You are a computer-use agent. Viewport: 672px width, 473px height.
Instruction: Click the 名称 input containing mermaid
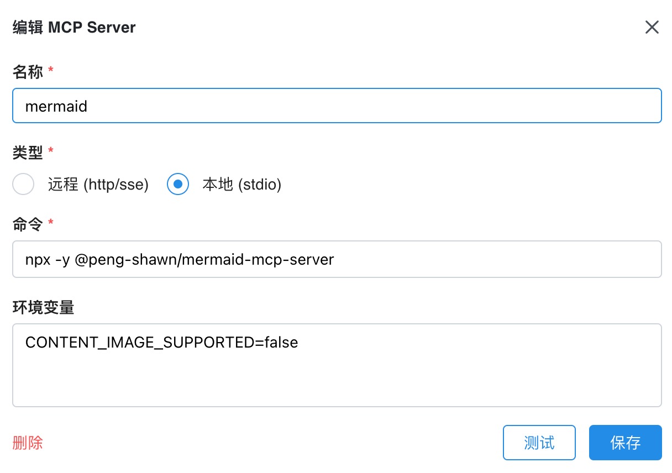point(337,106)
